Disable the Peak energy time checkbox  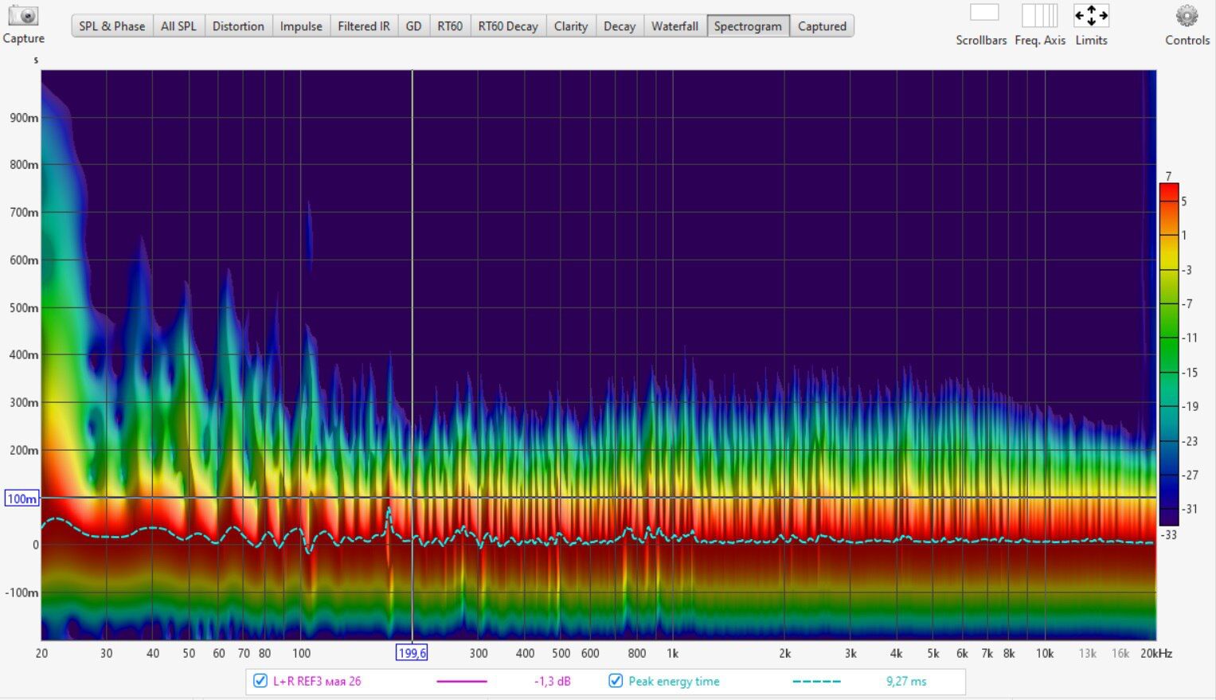[616, 681]
